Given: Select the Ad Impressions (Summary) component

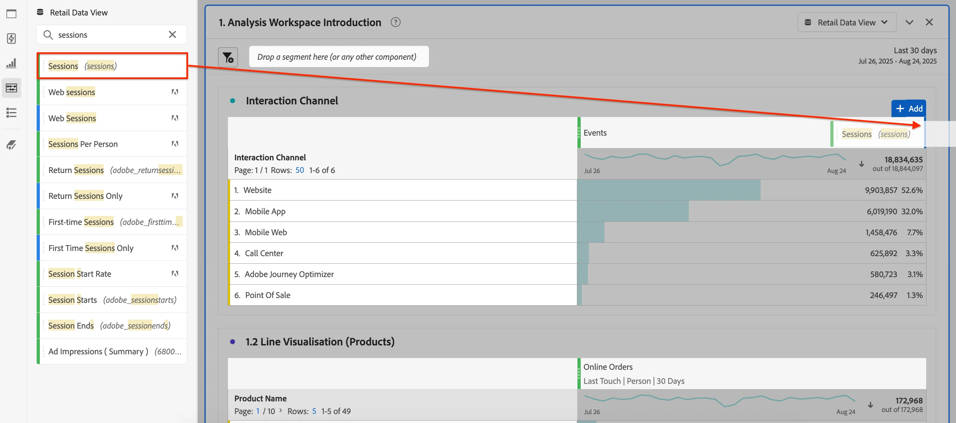Looking at the screenshot, I should 112,351.
